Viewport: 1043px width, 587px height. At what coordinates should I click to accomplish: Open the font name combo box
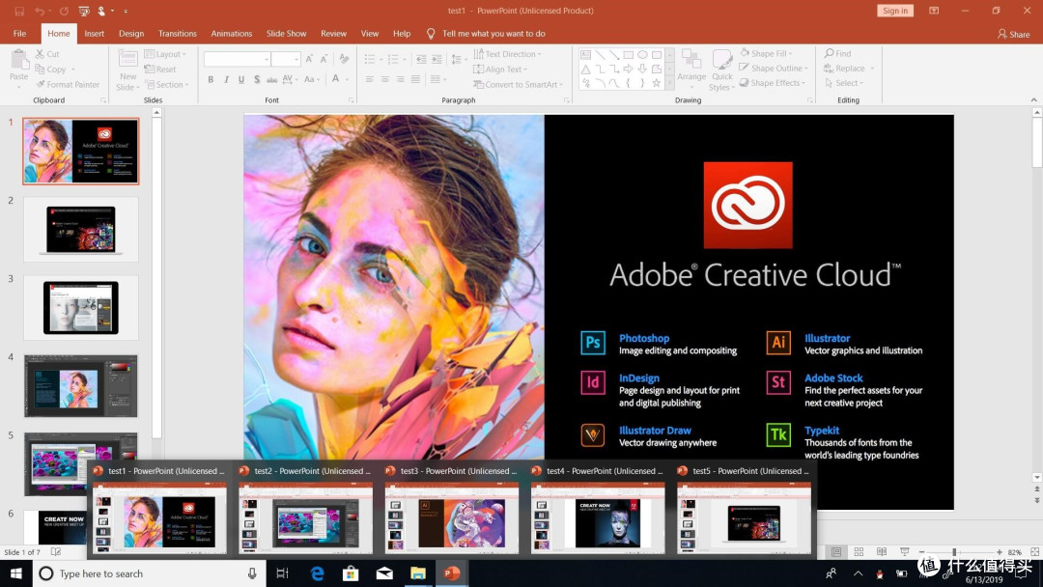pyautogui.click(x=237, y=59)
